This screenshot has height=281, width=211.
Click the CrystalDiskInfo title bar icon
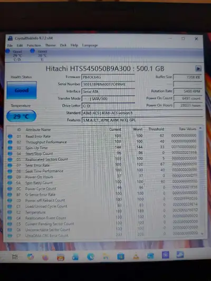point(10,38)
